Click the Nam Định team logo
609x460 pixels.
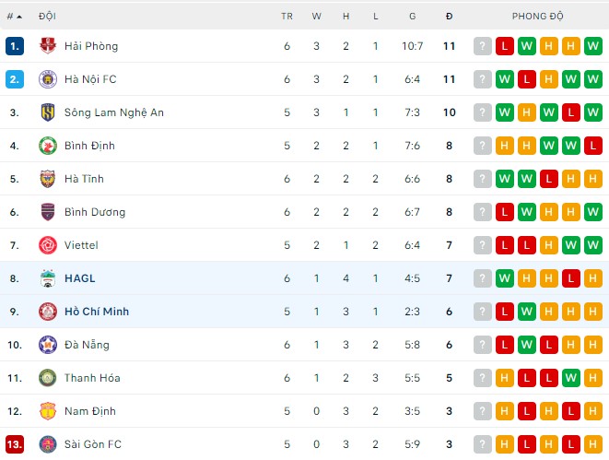click(x=48, y=411)
